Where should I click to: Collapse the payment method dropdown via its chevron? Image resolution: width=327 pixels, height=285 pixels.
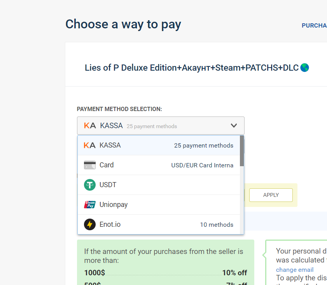[234, 126]
